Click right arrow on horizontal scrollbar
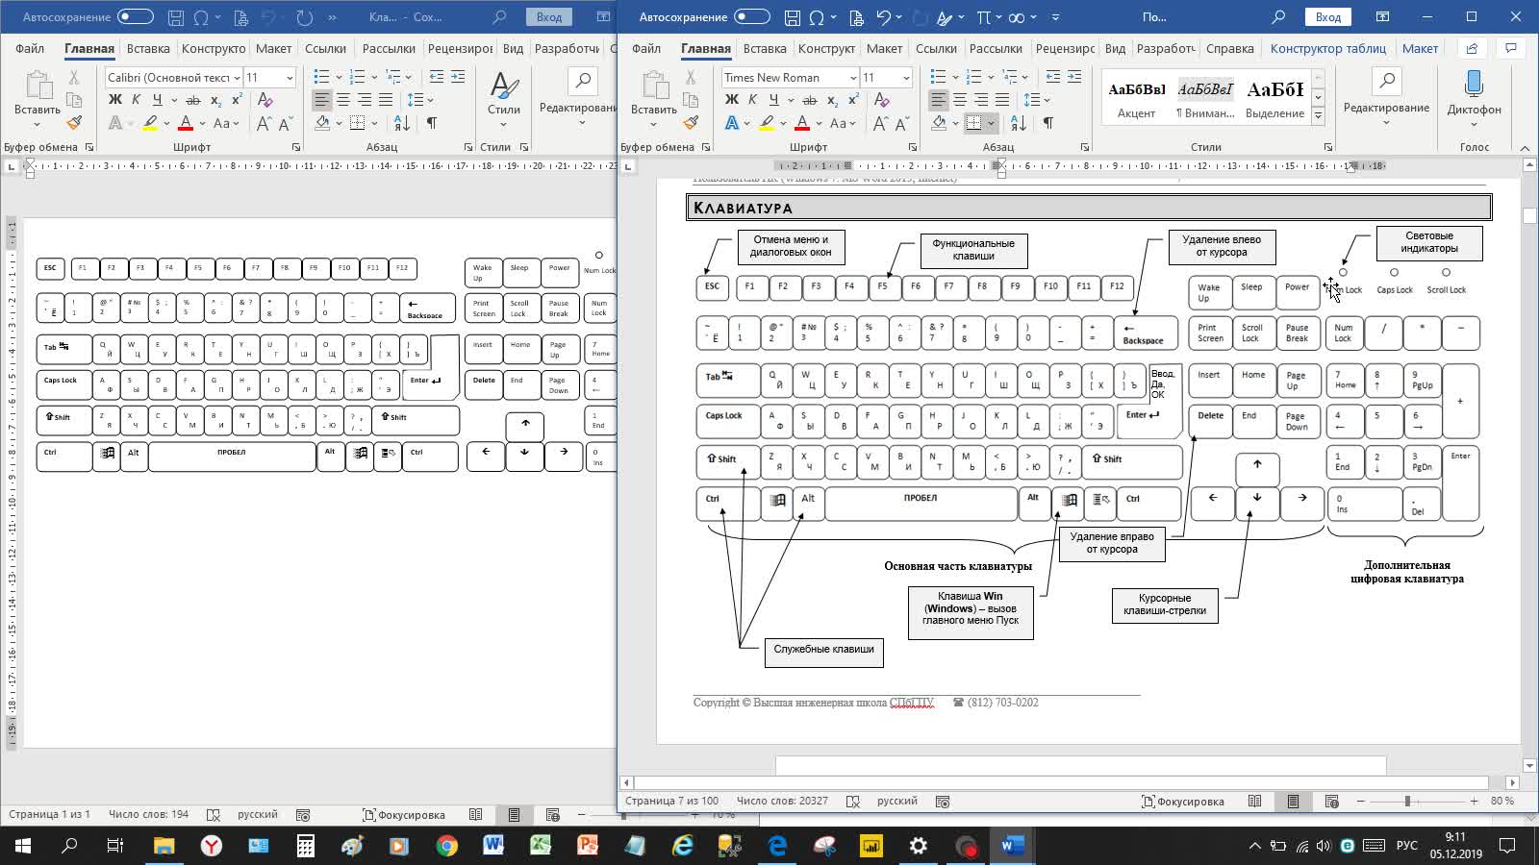 coord(1512,782)
